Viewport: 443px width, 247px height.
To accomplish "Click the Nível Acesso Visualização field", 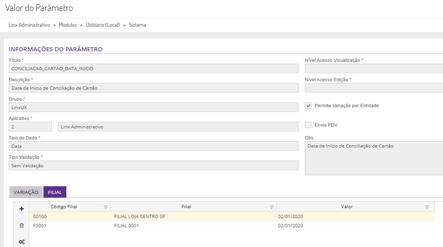I will 374,69.
